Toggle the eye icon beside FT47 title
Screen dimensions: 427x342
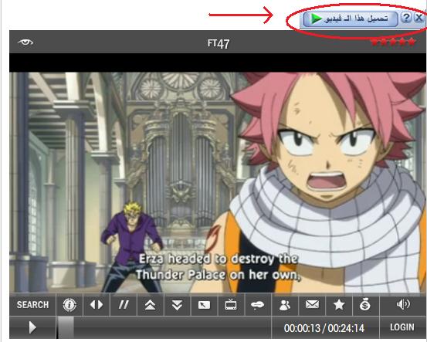point(25,42)
